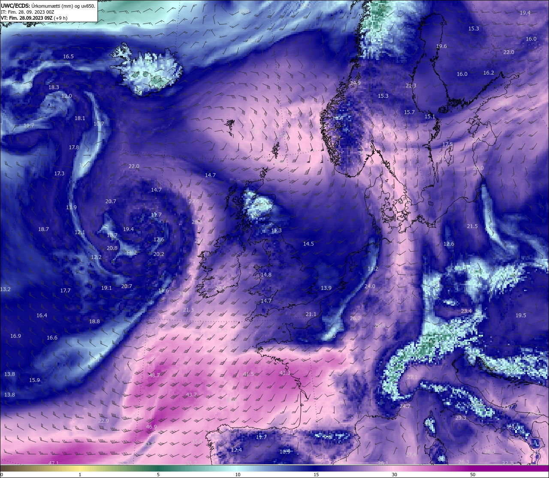Screen dimensions: 549x478
Task: Click the 21.1 value over the Channel
Action: (311, 315)
